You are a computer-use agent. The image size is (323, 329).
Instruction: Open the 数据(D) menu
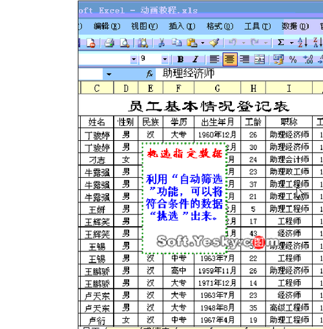pyautogui.click(x=295, y=27)
